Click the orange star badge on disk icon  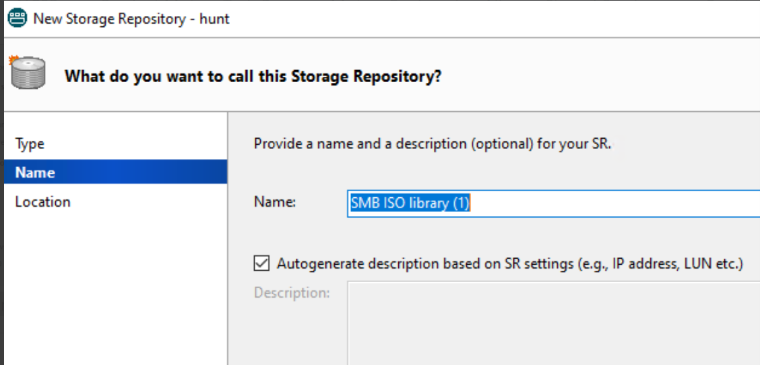click(x=13, y=61)
